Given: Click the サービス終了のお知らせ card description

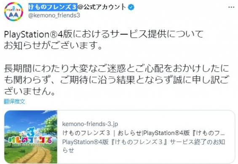Looking at the screenshot, I should pyautogui.click(x=144, y=146).
